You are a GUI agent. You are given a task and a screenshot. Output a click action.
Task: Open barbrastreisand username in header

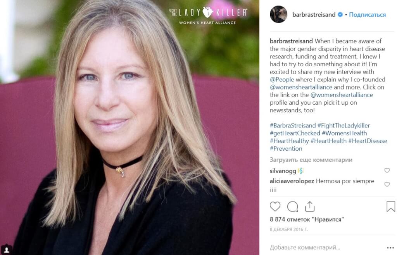point(314,15)
